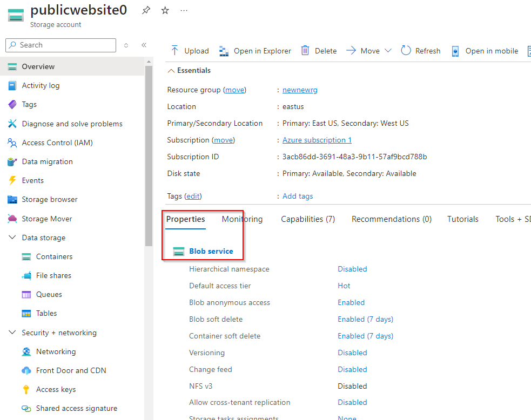Click the sidebar scroll up arrow
Viewport: 531px width, 420px height.
tap(149, 62)
